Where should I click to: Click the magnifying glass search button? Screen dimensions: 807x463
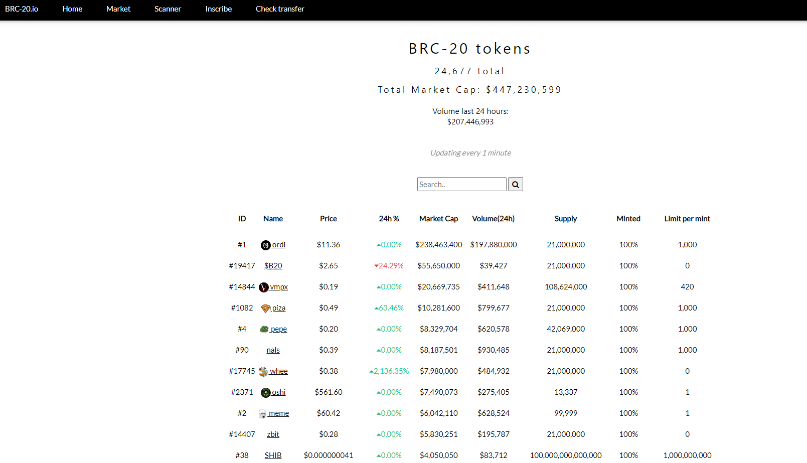click(515, 185)
